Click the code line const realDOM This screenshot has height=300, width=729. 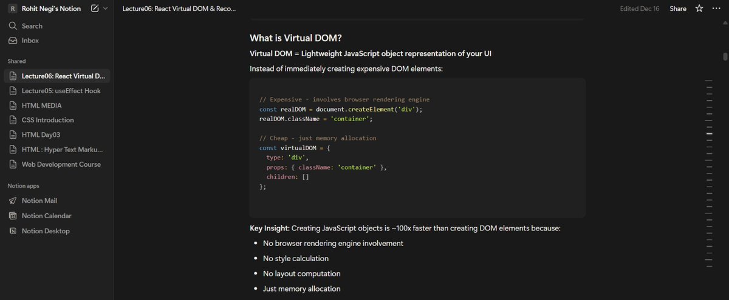[x=340, y=109]
